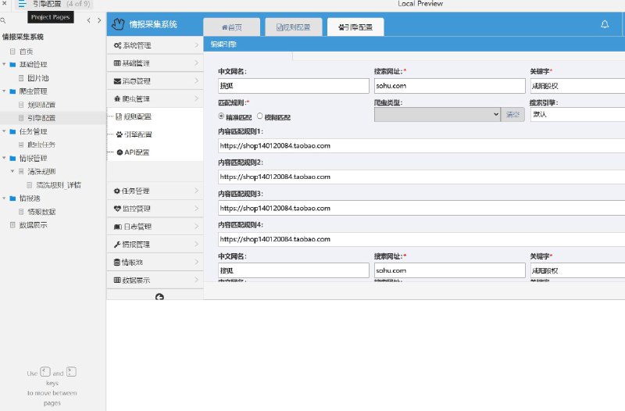The image size is (625, 411).
Task: Open 任务管理 sidebar menu
Action: 155,191
